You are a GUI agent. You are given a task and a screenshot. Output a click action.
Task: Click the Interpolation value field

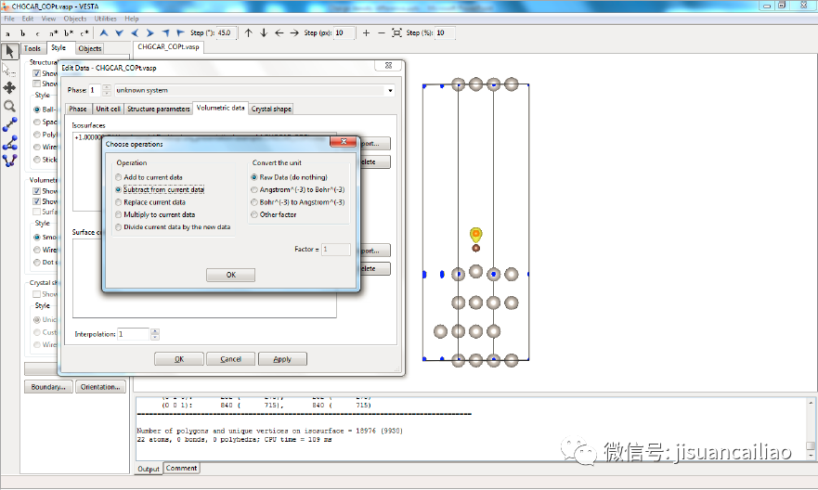tap(134, 334)
